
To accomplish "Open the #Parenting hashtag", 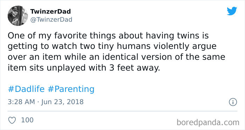I will pyautogui.click(x=71, y=89).
